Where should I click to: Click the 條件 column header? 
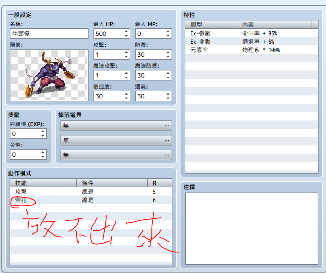tap(112, 183)
